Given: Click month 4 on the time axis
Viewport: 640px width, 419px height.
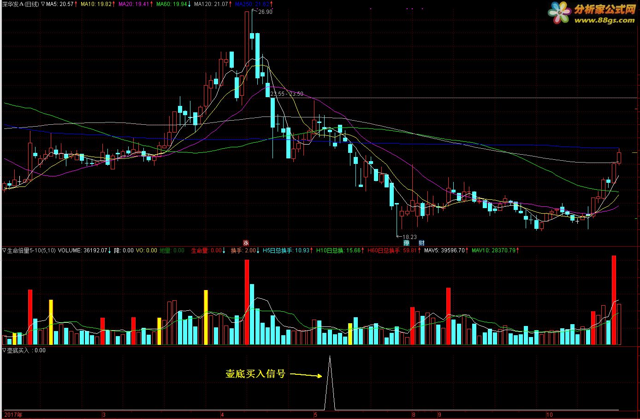Looking at the screenshot, I should pos(222,415).
